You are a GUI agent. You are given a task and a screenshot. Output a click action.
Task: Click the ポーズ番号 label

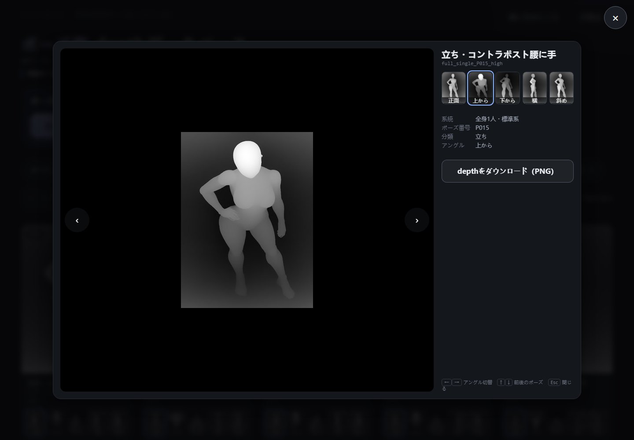456,128
